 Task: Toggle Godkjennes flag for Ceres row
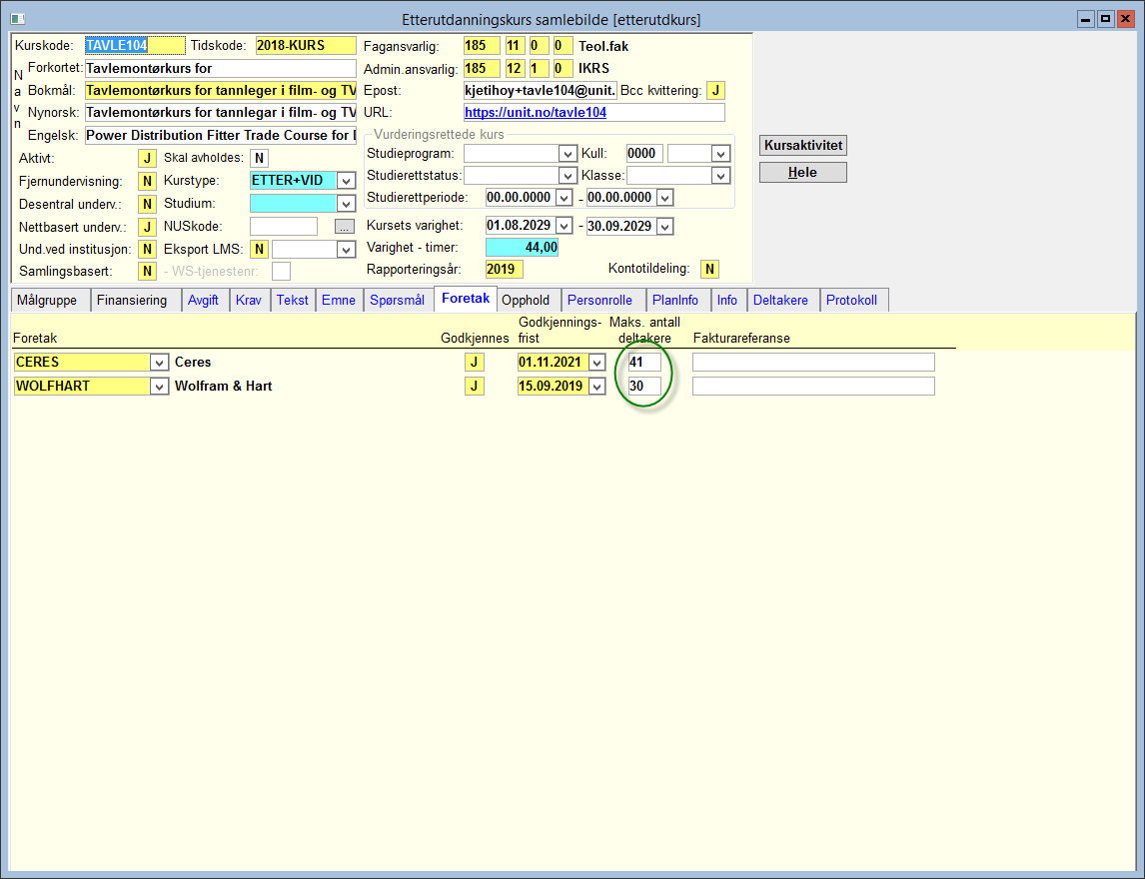pos(474,363)
